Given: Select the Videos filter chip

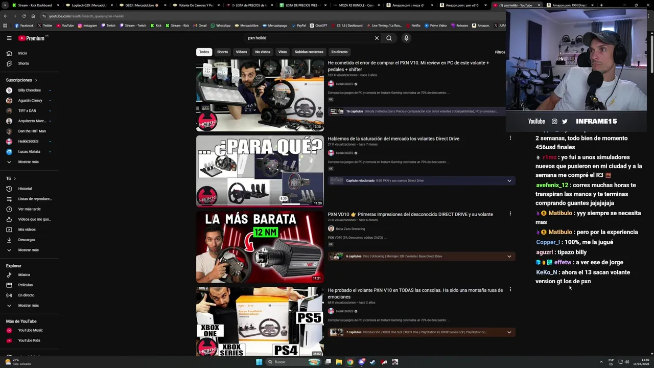Looking at the screenshot, I should pyautogui.click(x=242, y=52).
